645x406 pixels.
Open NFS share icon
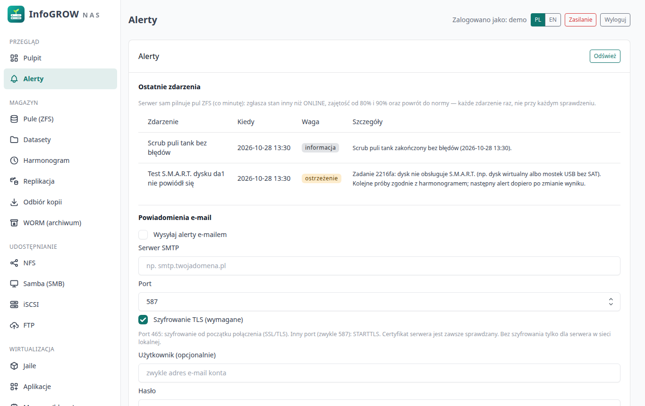[14, 263]
